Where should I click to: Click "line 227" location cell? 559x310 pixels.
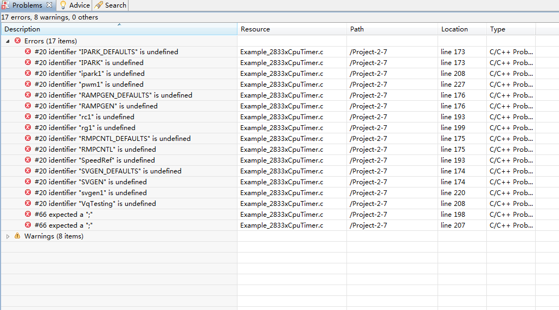(x=453, y=85)
